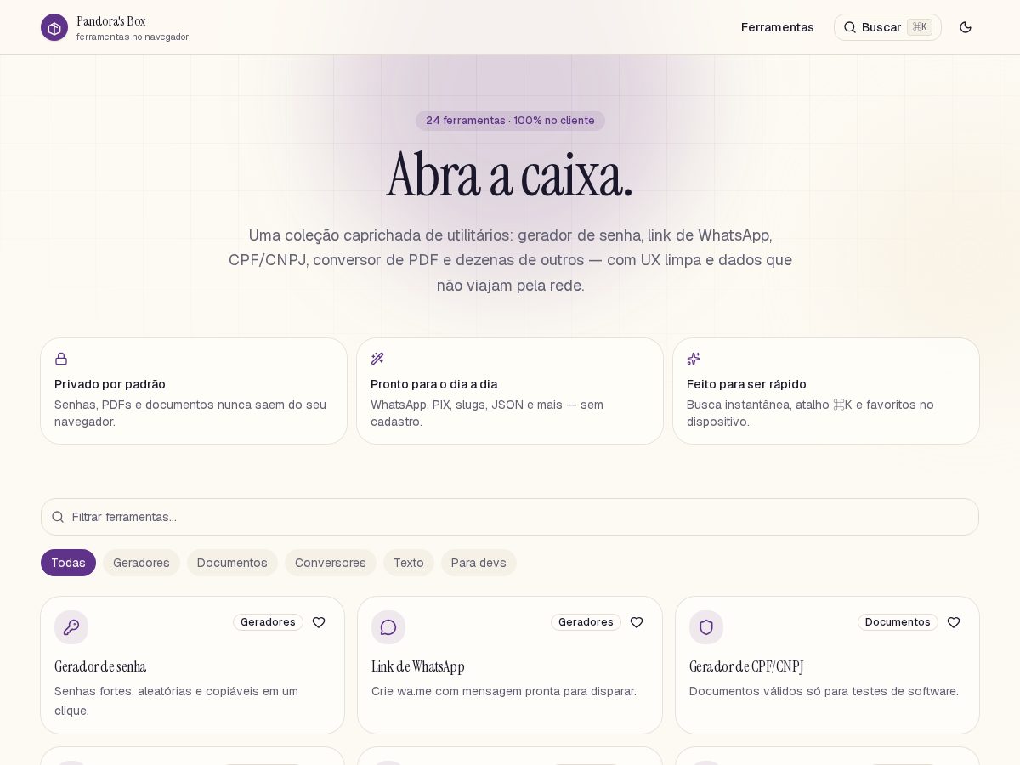Filter by Documentos category chip
Screen dimensions: 1020x765
232,563
